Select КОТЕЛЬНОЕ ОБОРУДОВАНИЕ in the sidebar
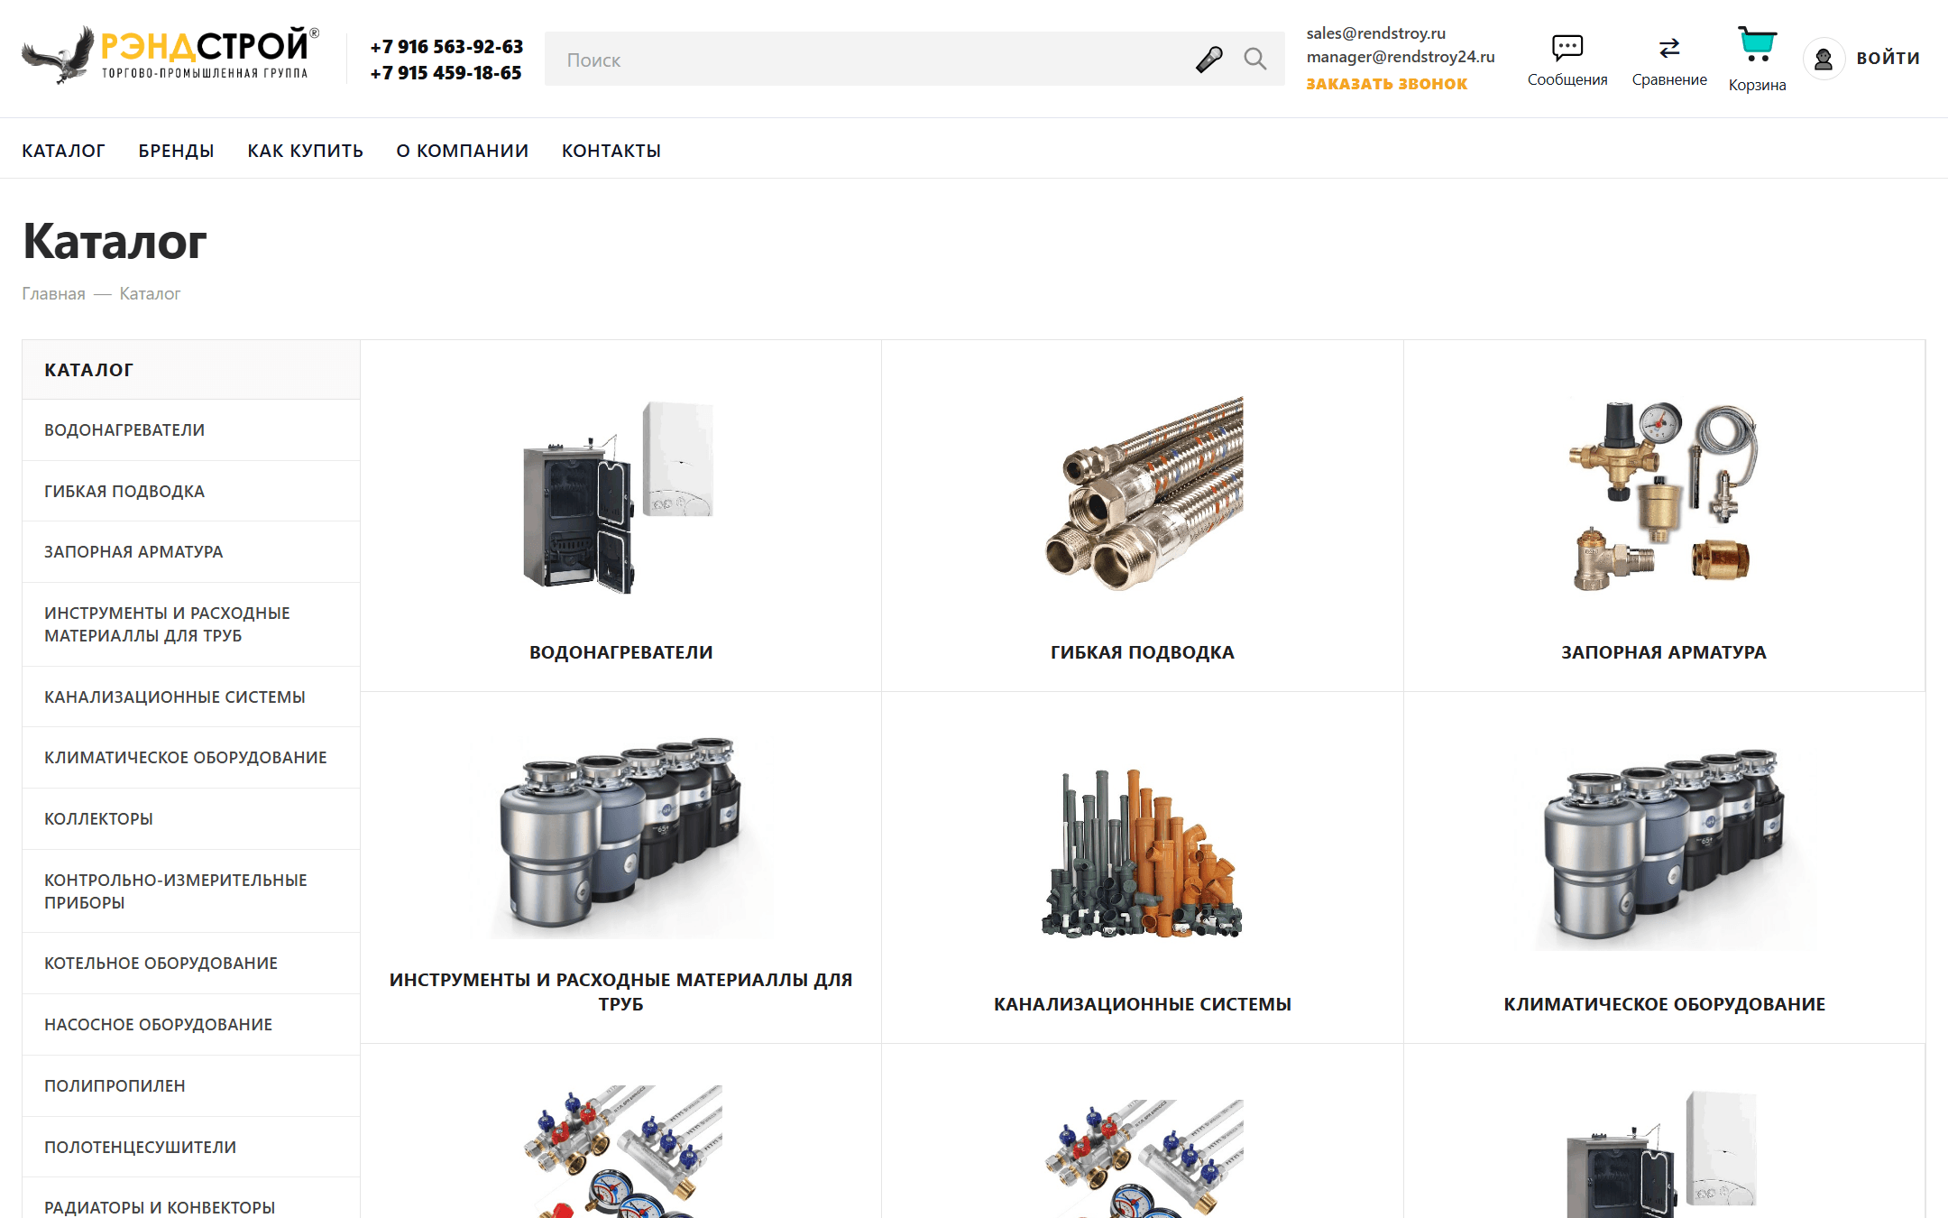 tap(191, 964)
